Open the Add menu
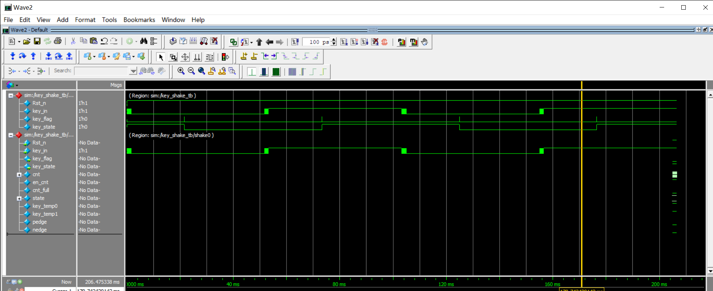Image resolution: width=713 pixels, height=291 pixels. click(62, 20)
